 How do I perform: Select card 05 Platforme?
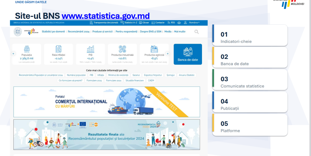[x=250, y=125]
